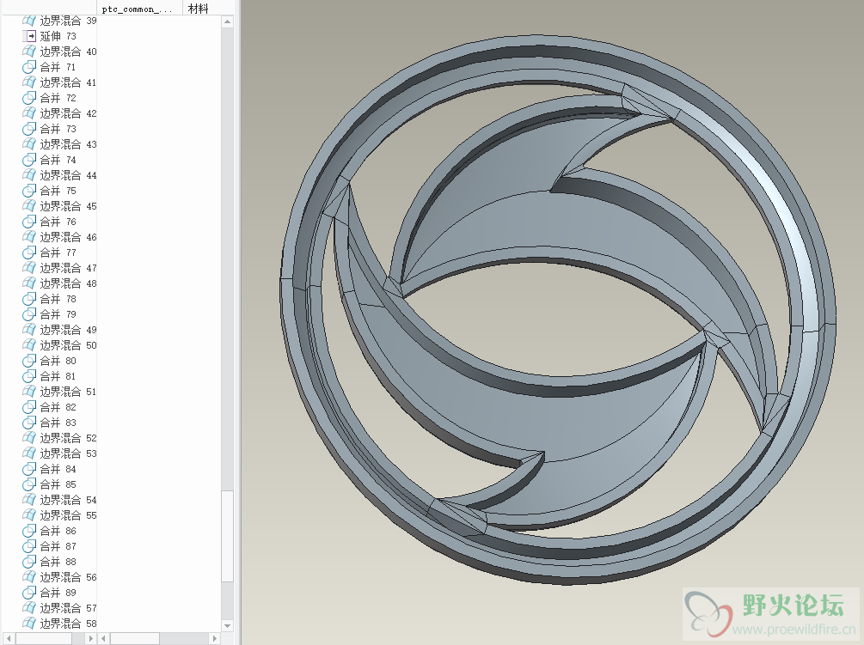The image size is (864, 645).
Task: Select the 边界混合 50 feature label
Action: (x=68, y=345)
